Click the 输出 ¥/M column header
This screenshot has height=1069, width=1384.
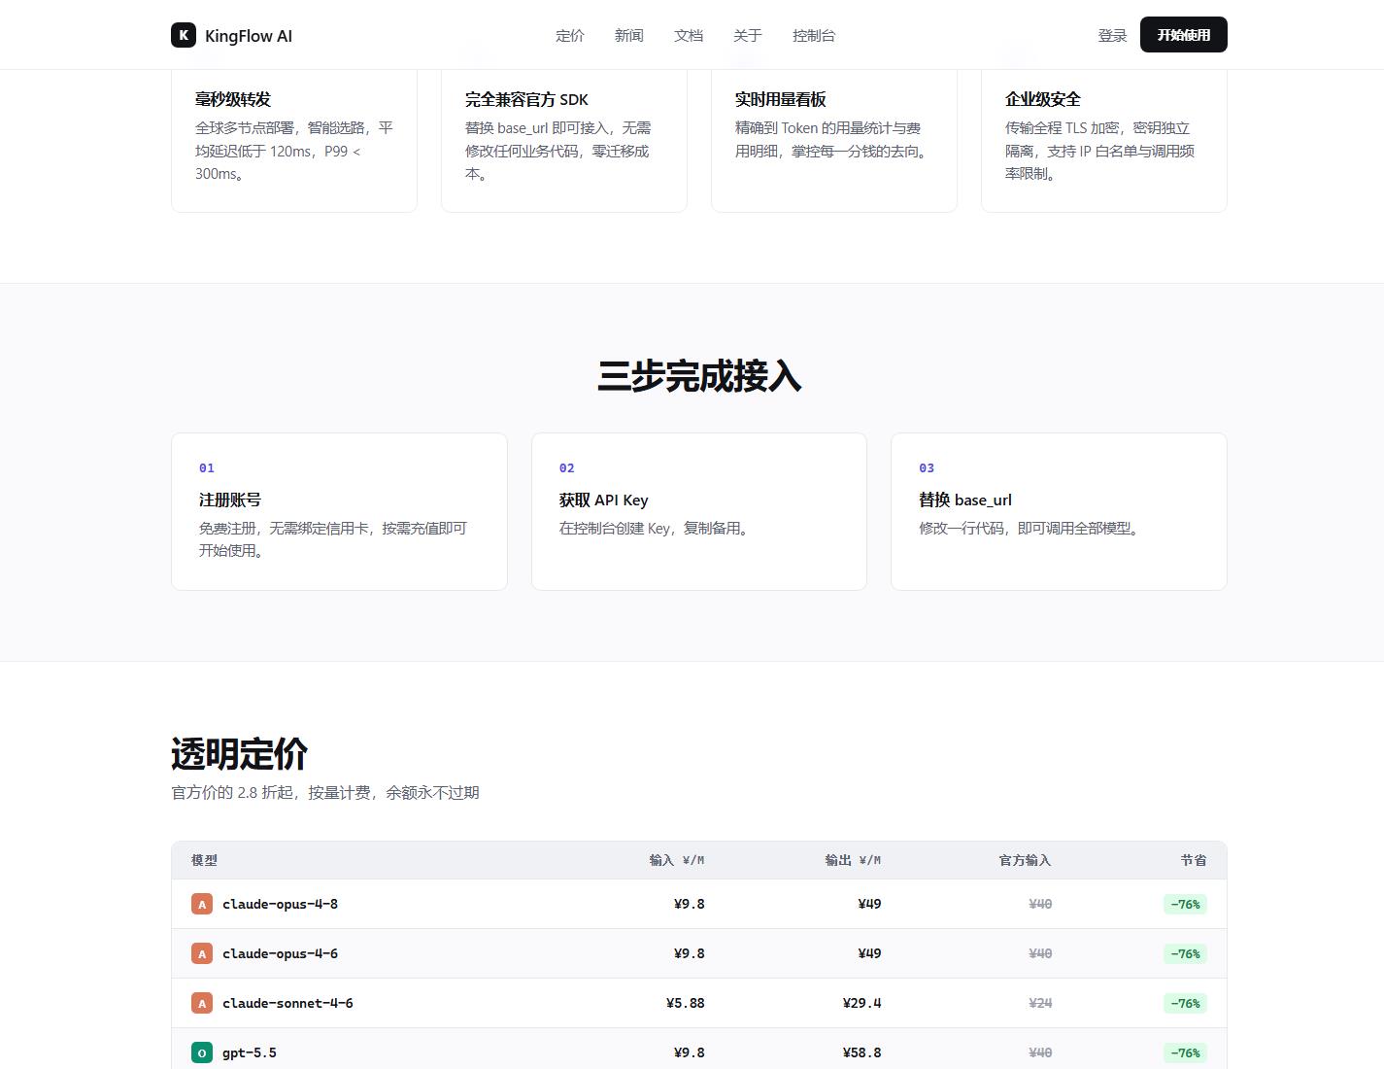click(x=853, y=860)
